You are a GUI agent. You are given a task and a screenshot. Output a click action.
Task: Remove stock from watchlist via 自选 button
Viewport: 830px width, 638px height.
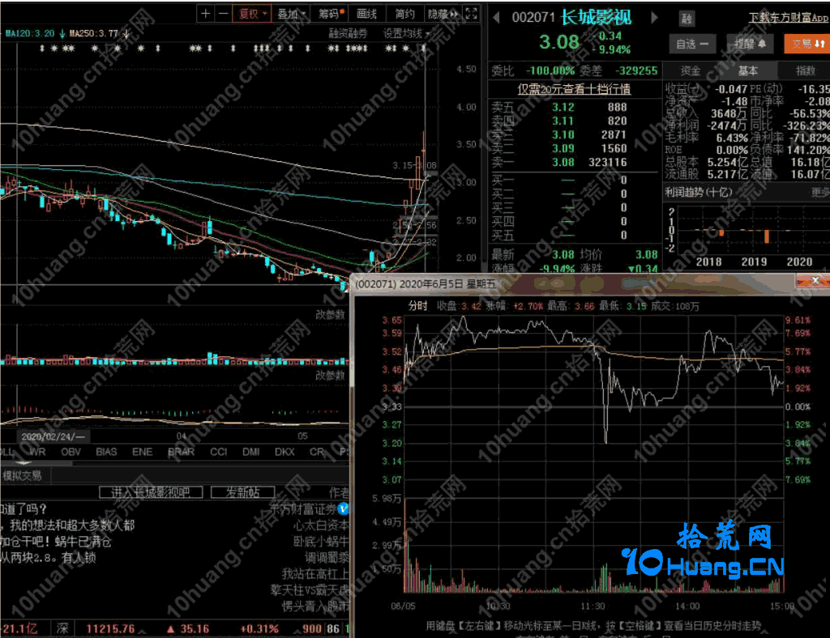(692, 44)
